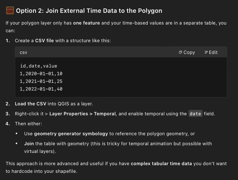
Task: Click the bold Load the CSV text
Action: 31,104
